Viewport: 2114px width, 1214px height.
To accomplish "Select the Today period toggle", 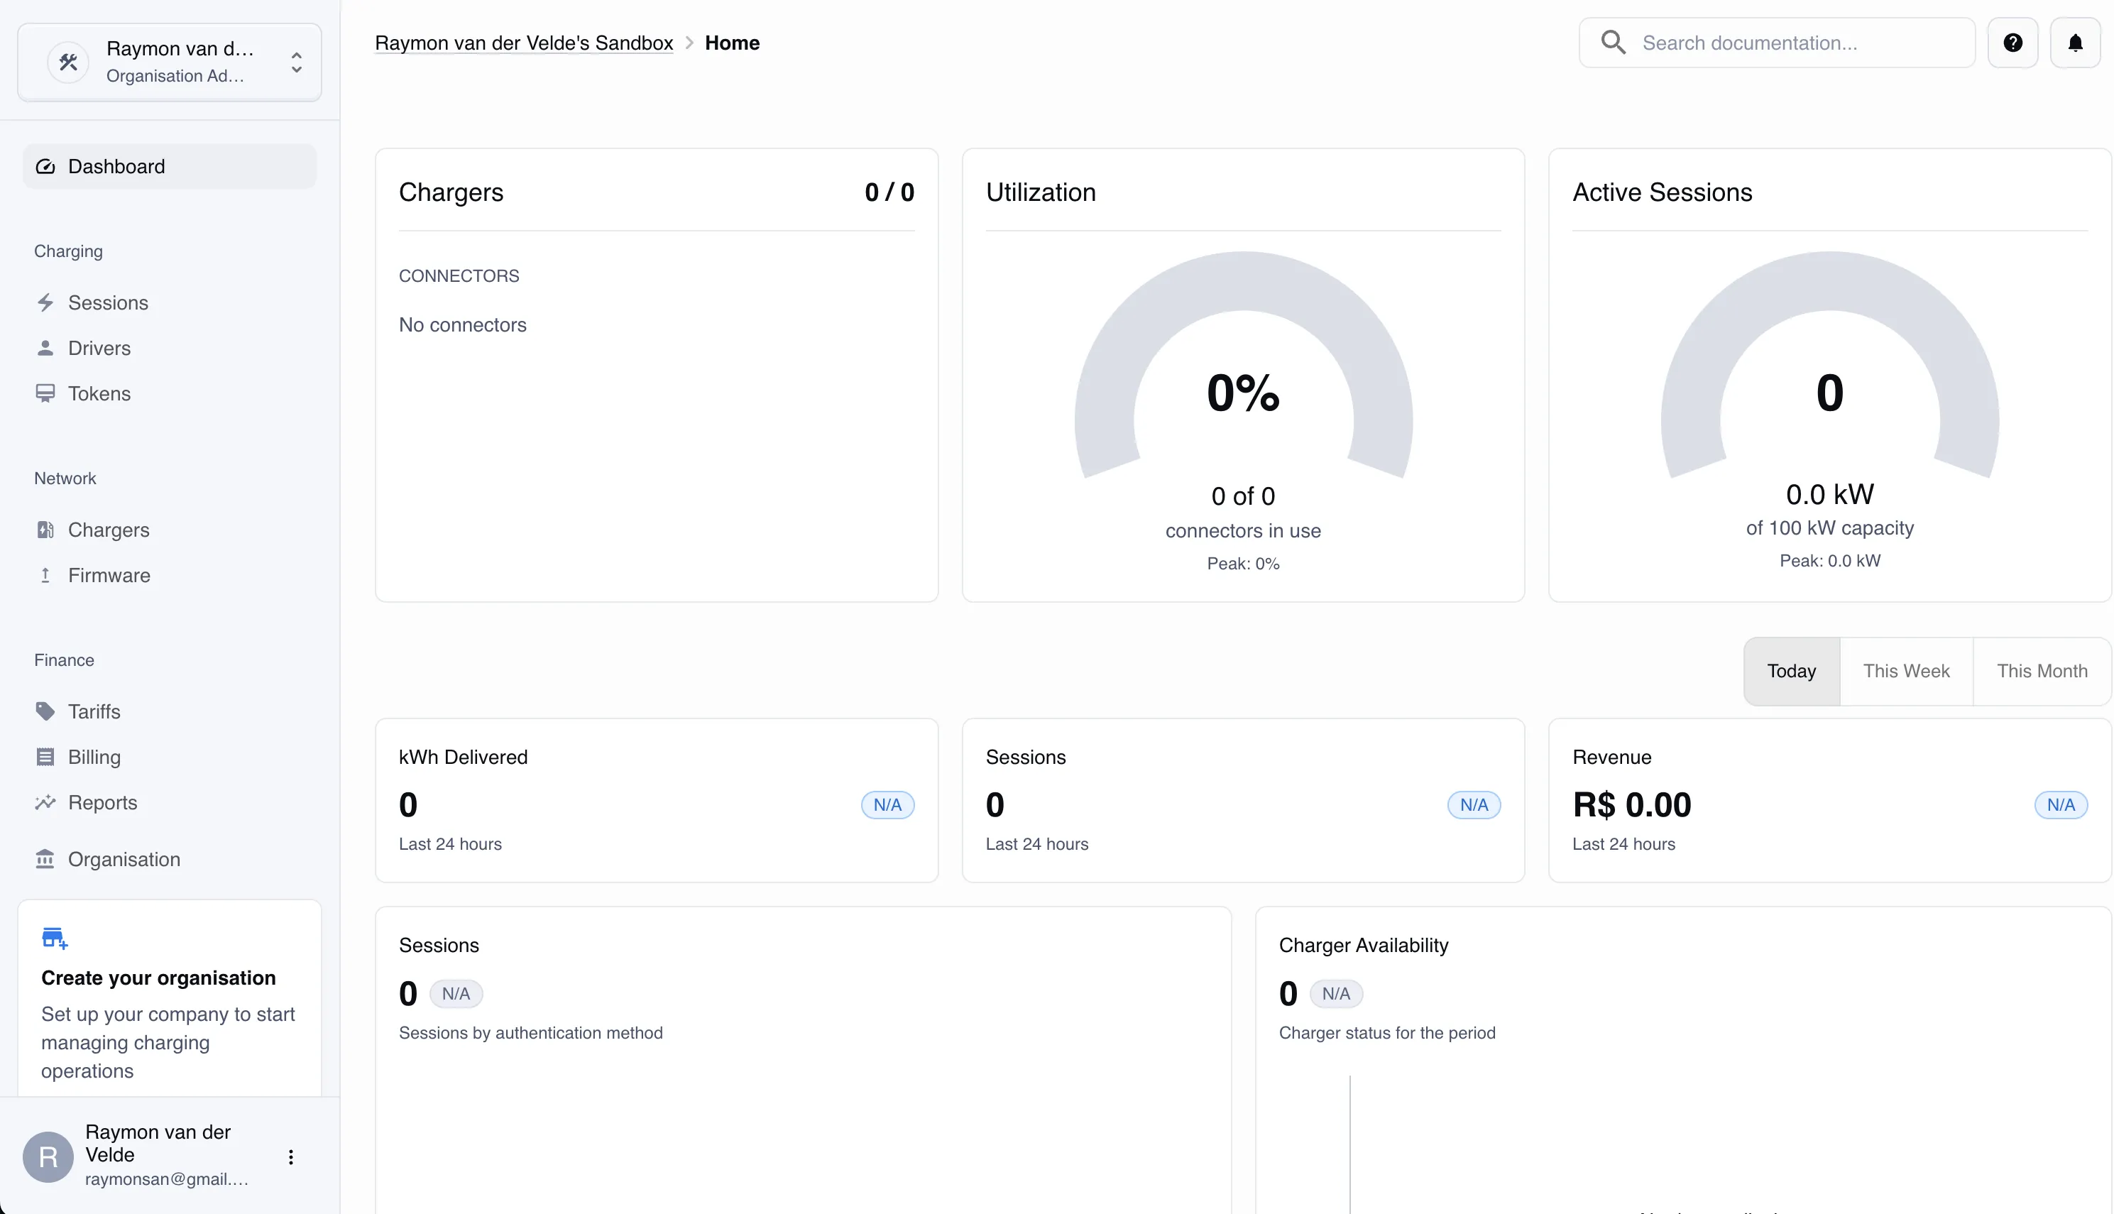I will point(1790,671).
